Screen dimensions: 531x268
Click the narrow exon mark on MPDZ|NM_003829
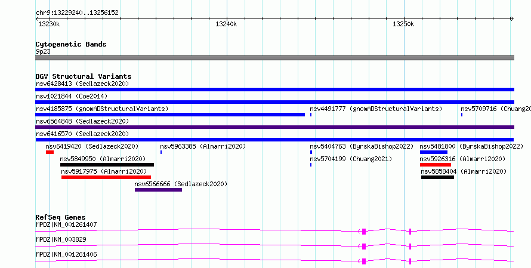(410, 247)
